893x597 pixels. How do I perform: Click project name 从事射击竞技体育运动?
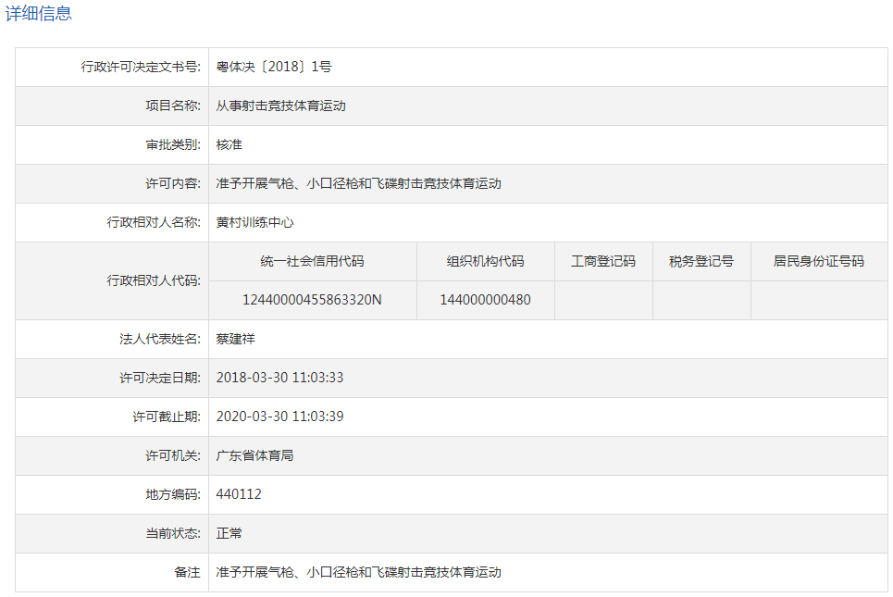[x=280, y=106]
